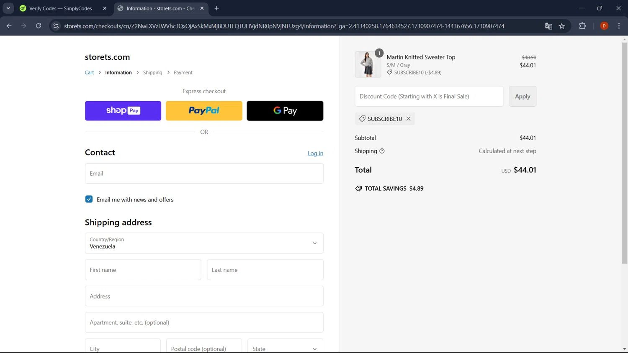Image resolution: width=628 pixels, height=353 pixels.
Task: Remove the SUBSCRIBE10 discount code
Action: 408,119
